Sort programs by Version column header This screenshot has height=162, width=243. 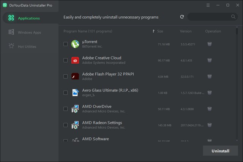(186, 31)
